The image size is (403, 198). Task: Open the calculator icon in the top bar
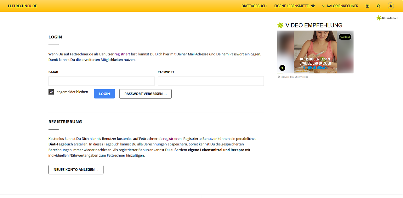(367, 6)
